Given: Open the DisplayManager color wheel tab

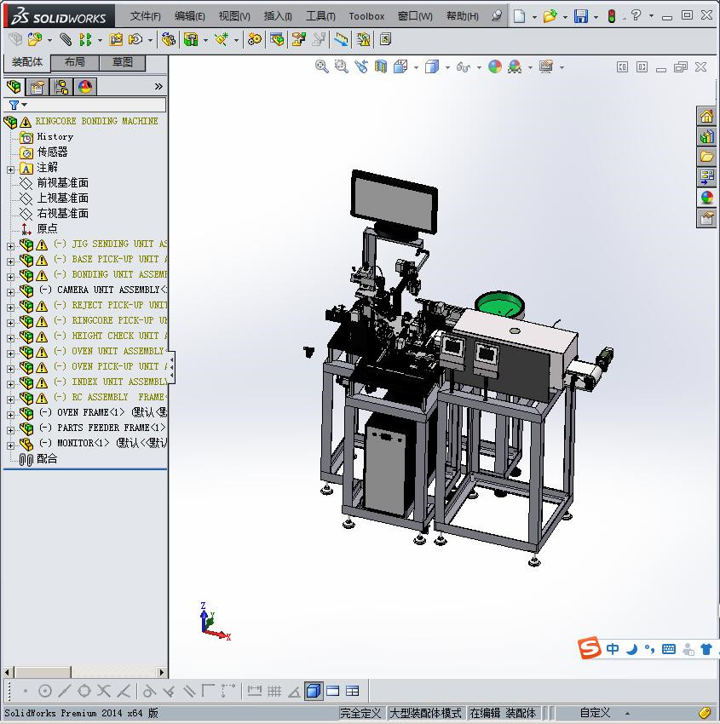Looking at the screenshot, I should pos(85,86).
